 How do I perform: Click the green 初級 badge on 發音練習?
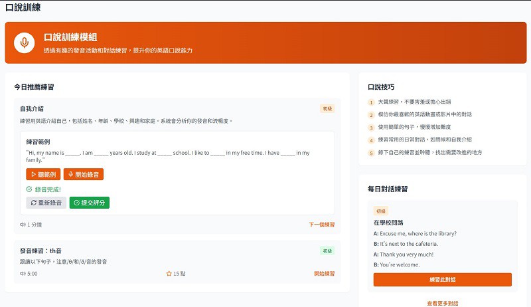click(327, 251)
